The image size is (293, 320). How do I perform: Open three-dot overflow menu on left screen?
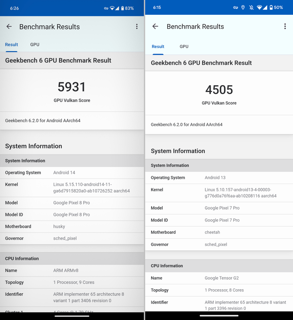tap(137, 26)
